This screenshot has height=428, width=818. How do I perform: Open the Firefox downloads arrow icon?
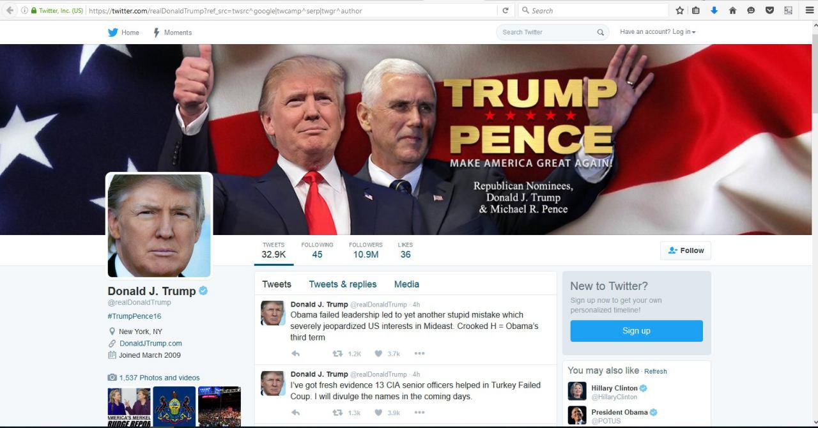[x=714, y=10]
